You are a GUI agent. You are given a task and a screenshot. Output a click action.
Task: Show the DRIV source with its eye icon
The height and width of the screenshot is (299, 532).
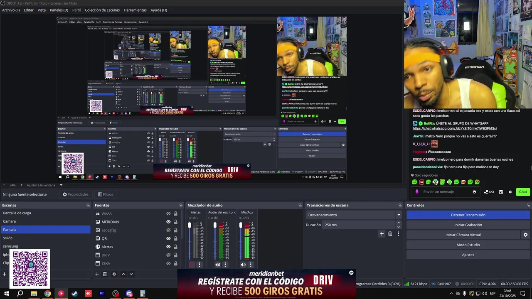(x=168, y=255)
